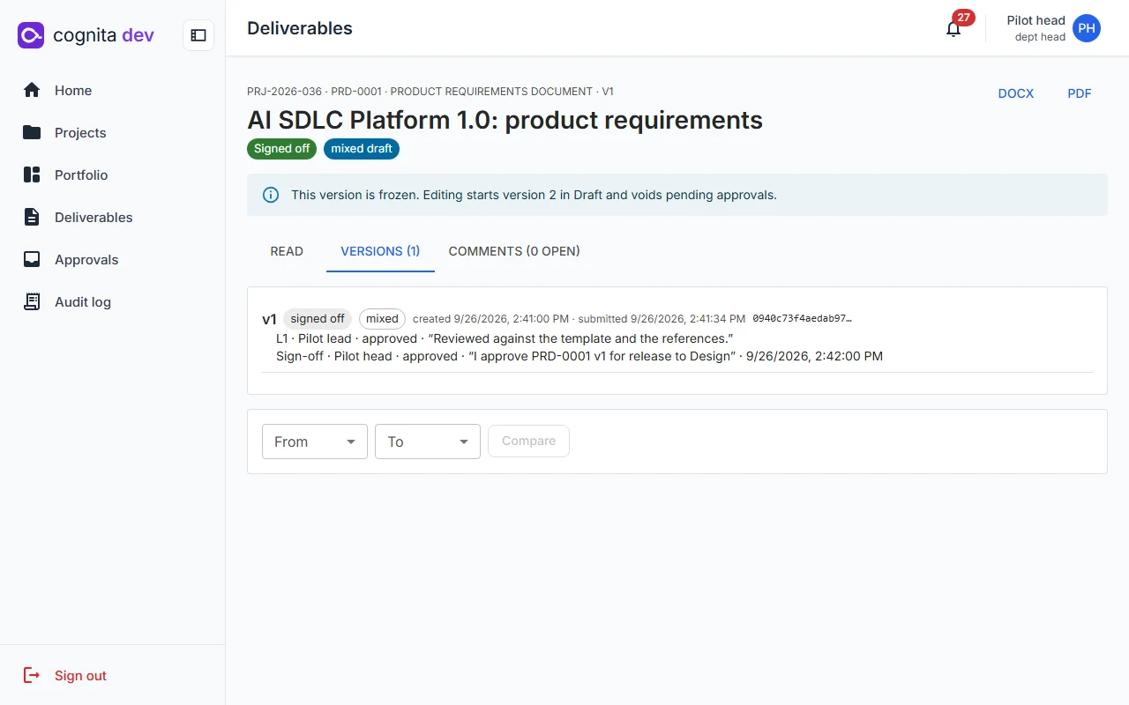Image resolution: width=1129 pixels, height=705 pixels.
Task: Click the Home house icon
Action: 32,90
